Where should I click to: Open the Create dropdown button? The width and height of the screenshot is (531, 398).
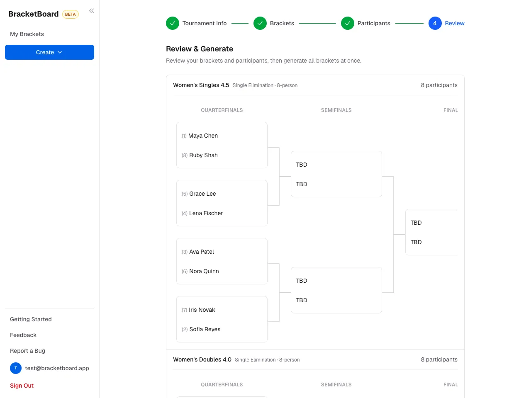[x=49, y=52]
